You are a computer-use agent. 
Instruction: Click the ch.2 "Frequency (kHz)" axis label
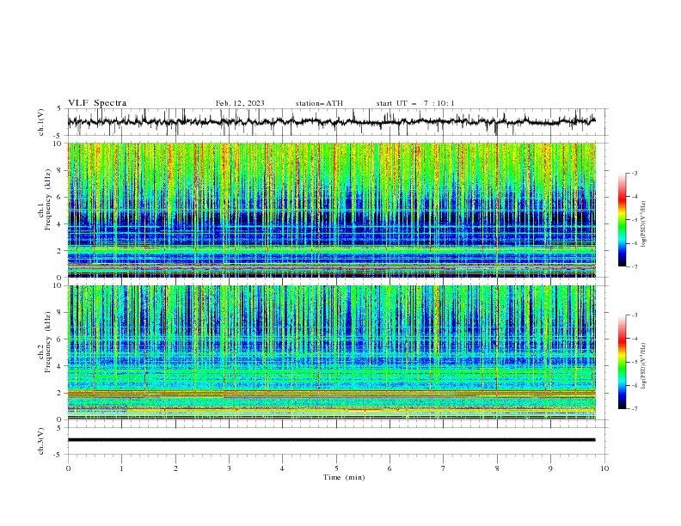click(x=47, y=341)
